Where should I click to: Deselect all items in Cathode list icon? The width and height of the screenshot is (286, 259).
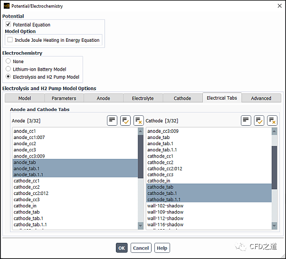pyautogui.click(x=272, y=120)
